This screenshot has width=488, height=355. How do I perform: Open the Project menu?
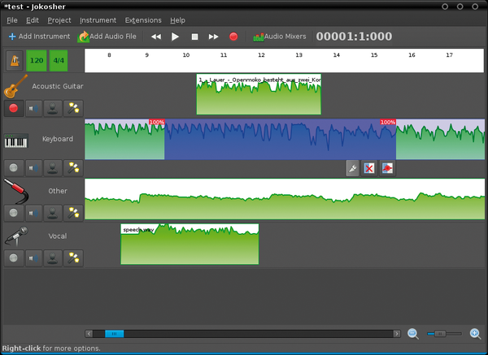click(59, 19)
